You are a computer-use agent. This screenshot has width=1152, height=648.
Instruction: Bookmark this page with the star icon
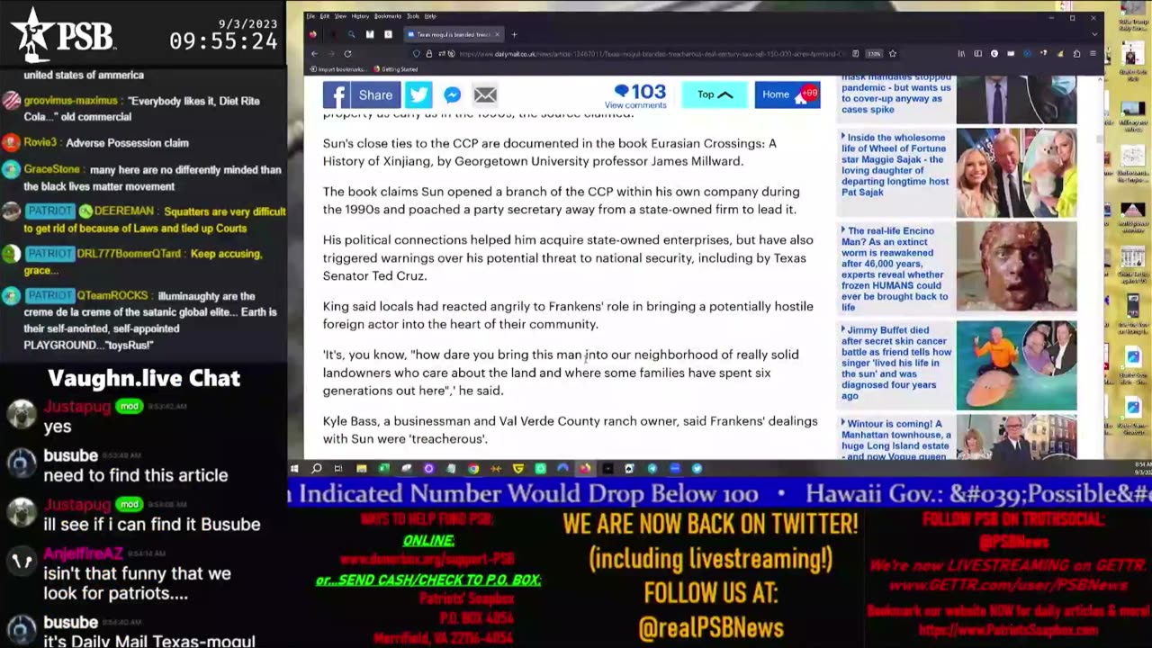click(x=893, y=54)
